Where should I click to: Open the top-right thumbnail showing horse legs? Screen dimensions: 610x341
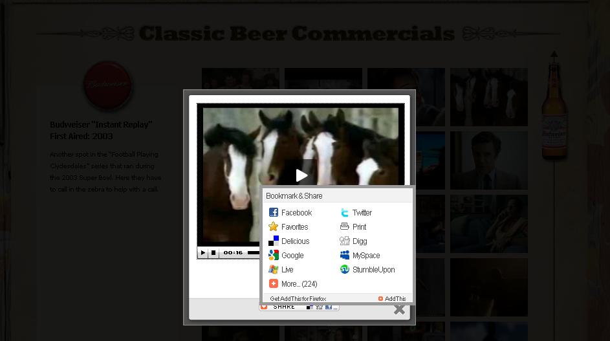click(x=489, y=97)
